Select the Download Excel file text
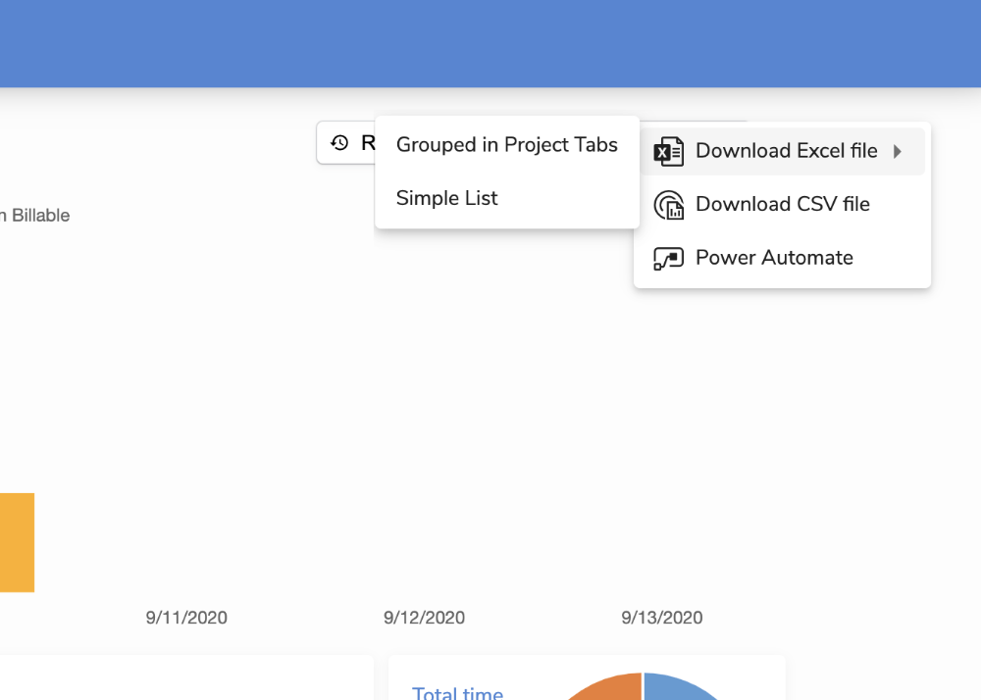The height and width of the screenshot is (700, 981). [x=786, y=151]
